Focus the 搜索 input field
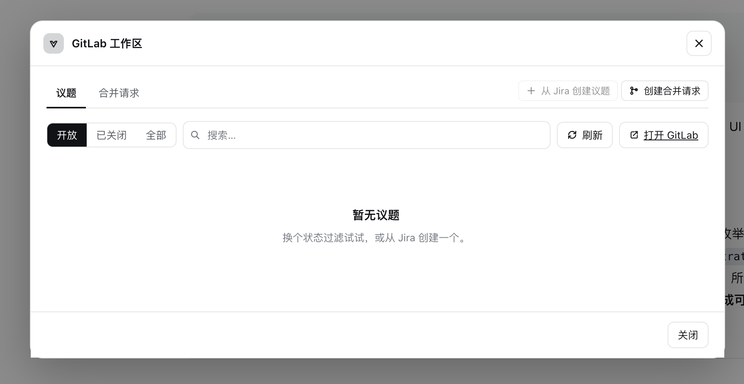 366,135
